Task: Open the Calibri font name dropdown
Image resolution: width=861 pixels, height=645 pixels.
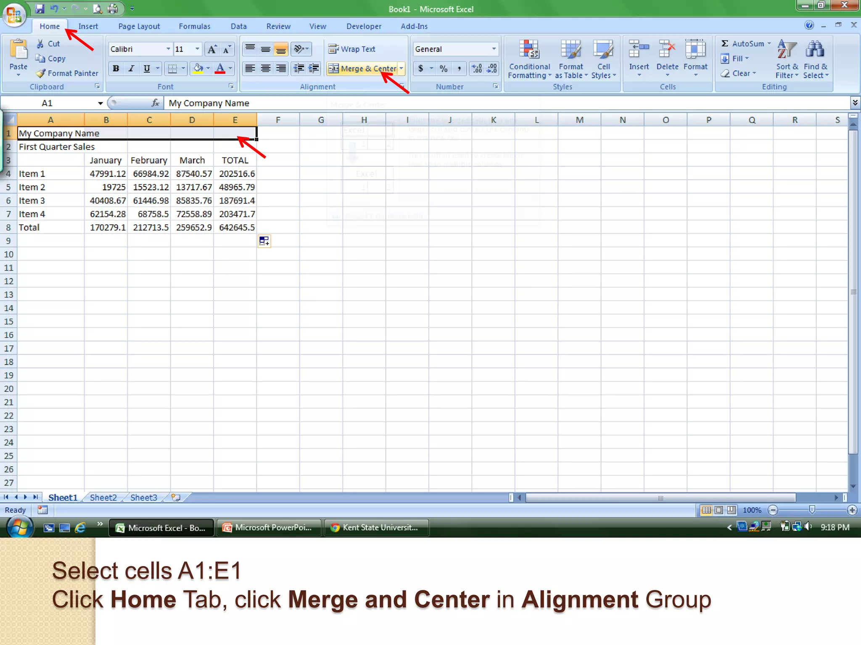Action: pos(168,49)
